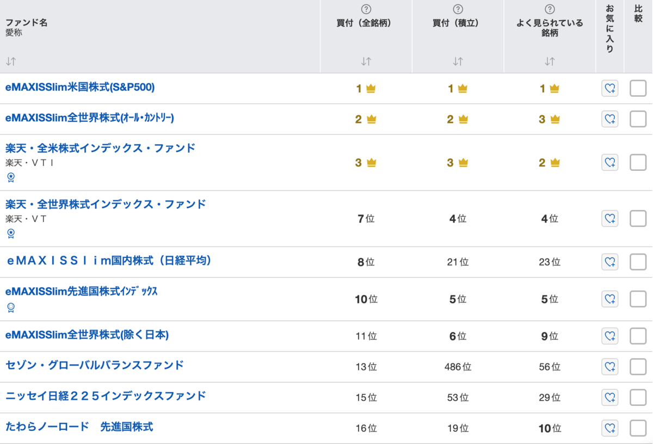Open eMAXISSlim先進国株式インデックス link
The width and height of the screenshot is (653, 444).
point(82,291)
